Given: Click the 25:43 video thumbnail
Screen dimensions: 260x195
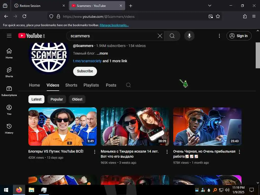Looking at the screenshot, I should click(207, 126).
